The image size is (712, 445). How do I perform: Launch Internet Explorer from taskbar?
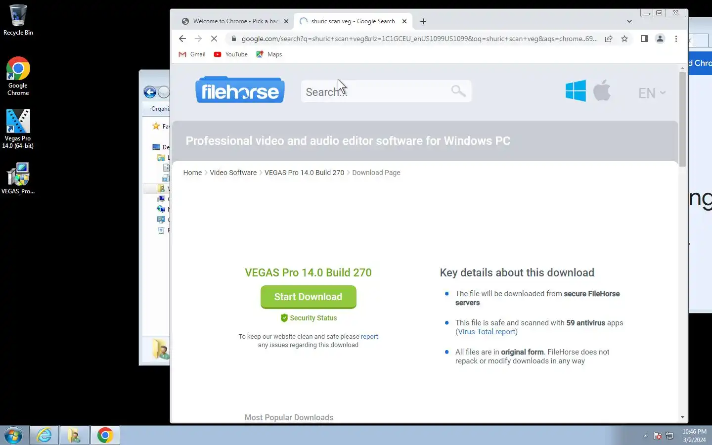[44, 436]
